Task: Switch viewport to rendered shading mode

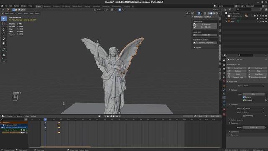Action: (217, 13)
